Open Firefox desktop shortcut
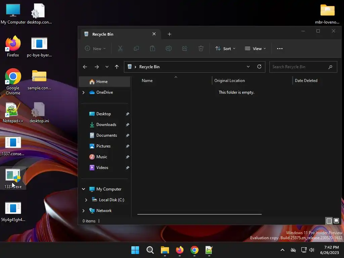Viewport: 344px width, 258px height. pyautogui.click(x=13, y=46)
